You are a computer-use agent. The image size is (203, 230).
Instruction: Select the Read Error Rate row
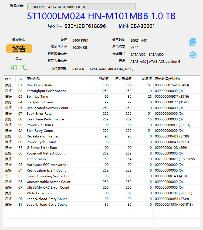(x=39, y=85)
